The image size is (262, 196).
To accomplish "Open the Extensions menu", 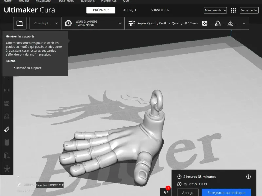I will (87, 1).
